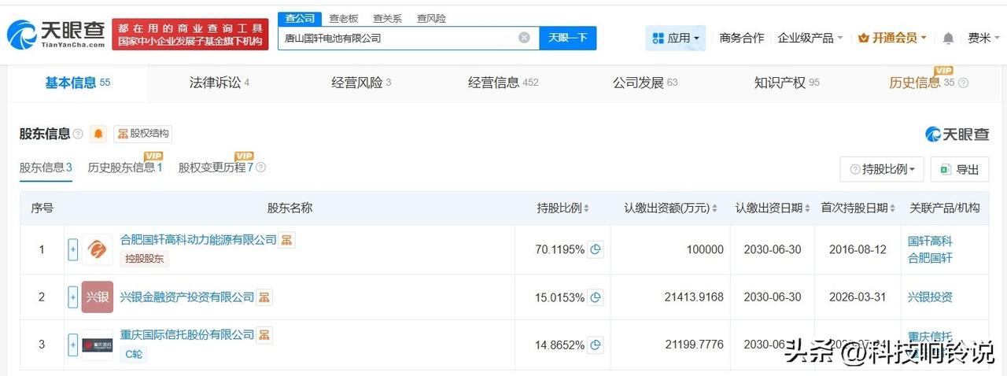Click the 控股股东 tag label
This screenshot has width=1007, height=376.
[145, 258]
